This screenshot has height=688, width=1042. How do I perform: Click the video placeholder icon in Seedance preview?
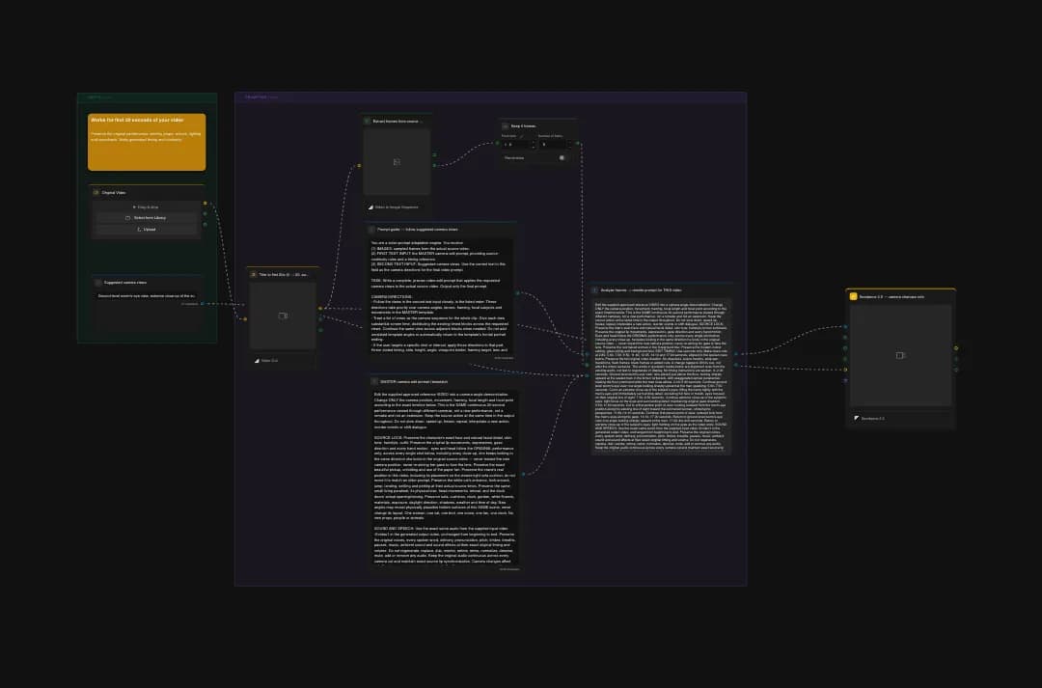(900, 356)
